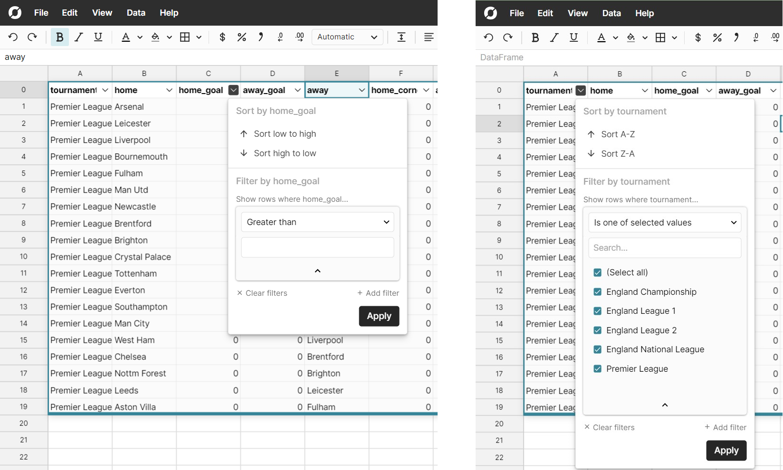Choose Sort low to high for home_goal
This screenshot has width=783, height=470.
click(x=285, y=134)
